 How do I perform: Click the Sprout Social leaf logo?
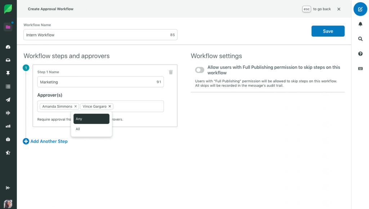pos(8,9)
